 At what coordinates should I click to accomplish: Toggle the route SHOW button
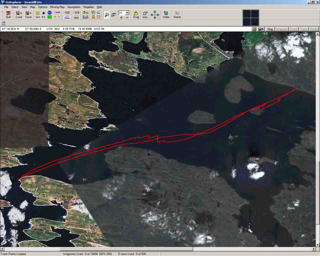[x=85, y=17]
